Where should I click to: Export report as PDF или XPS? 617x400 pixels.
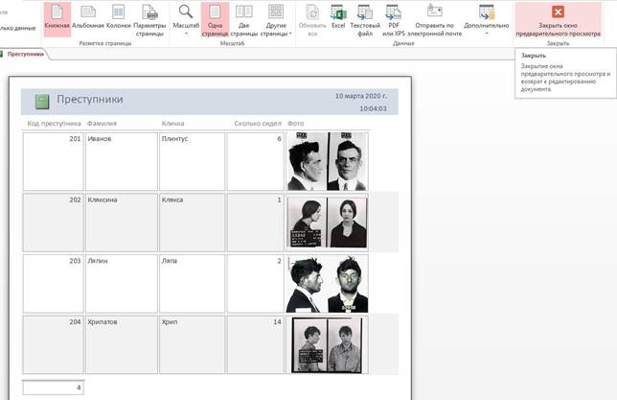pos(394,20)
